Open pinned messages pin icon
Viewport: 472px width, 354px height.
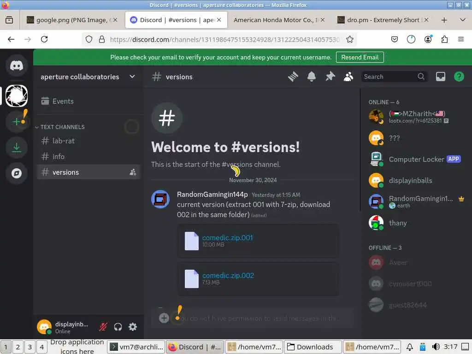click(x=330, y=77)
